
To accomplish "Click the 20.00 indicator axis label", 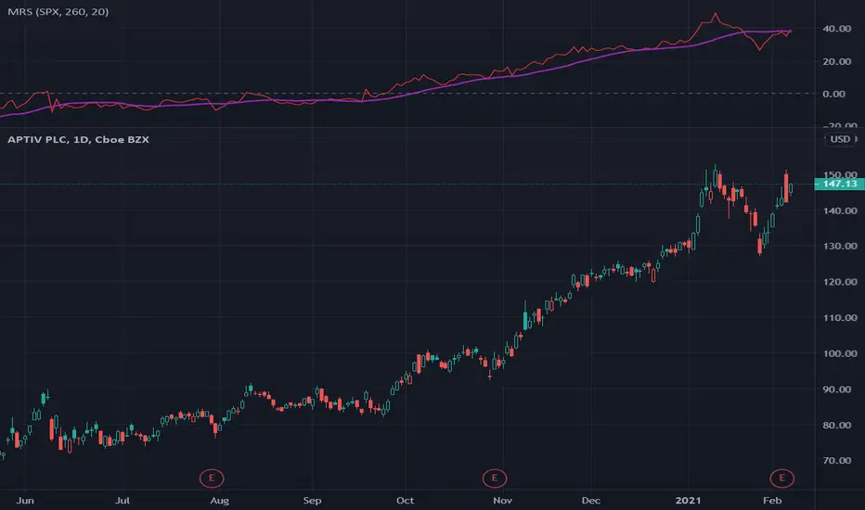I will (837, 61).
